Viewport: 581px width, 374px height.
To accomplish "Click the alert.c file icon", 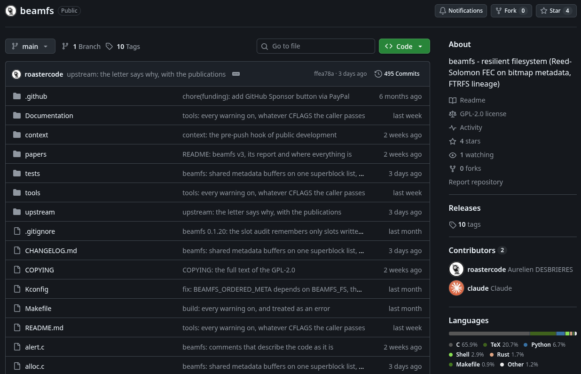I will point(17,347).
